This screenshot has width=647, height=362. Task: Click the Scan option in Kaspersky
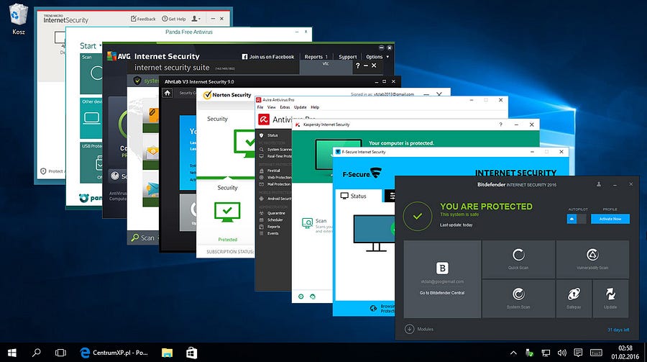point(316,224)
